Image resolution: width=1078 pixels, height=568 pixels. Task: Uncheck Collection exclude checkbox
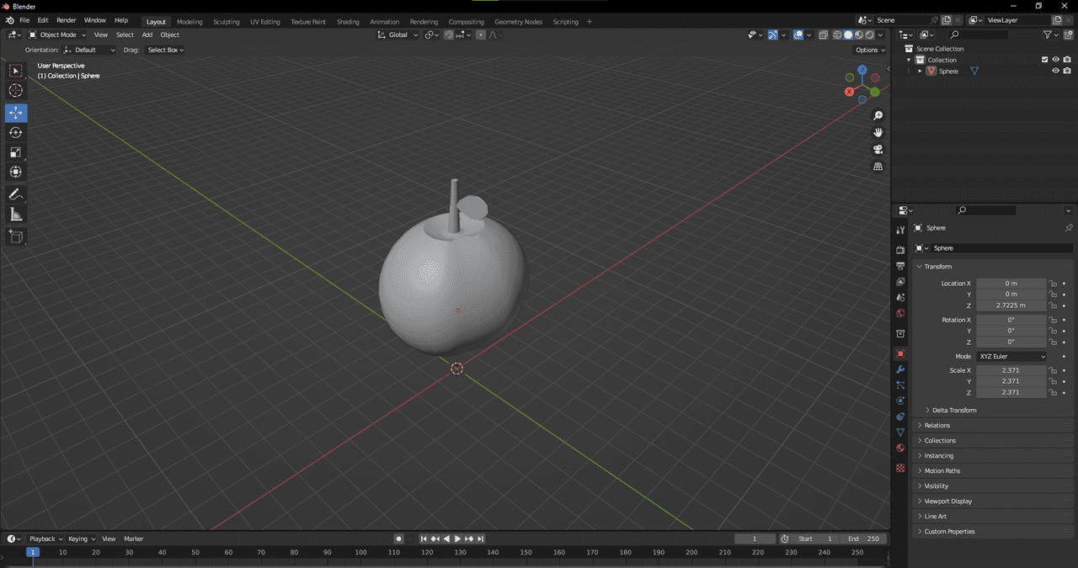(x=1045, y=60)
